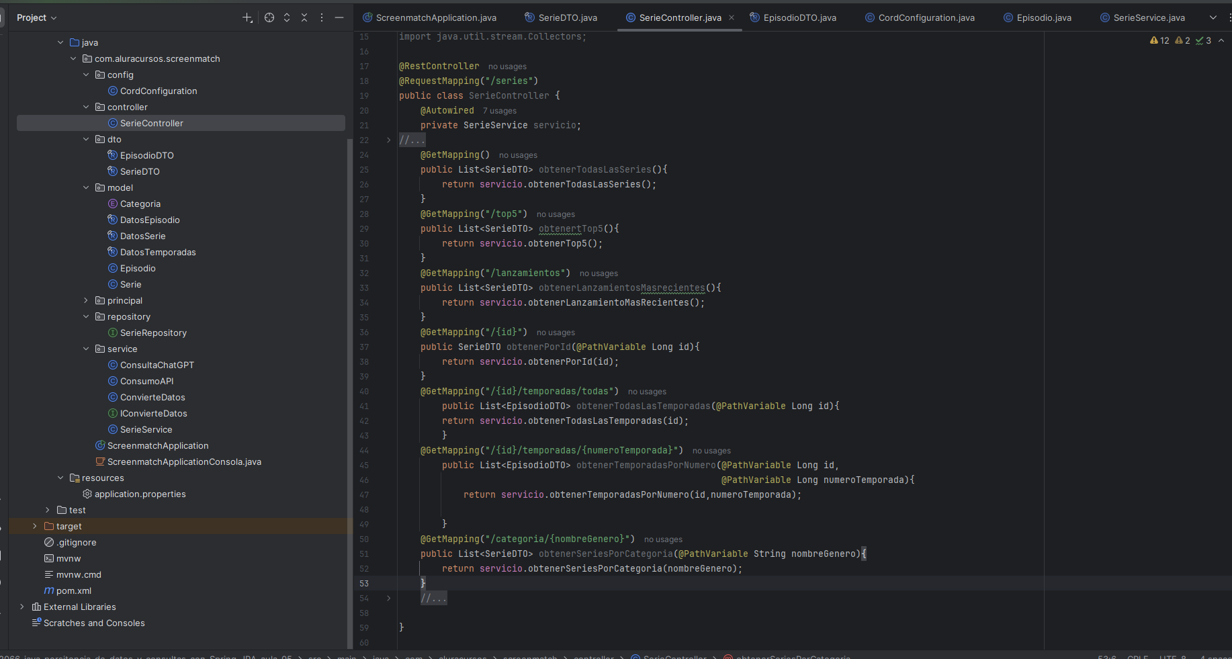Select SerieRepository interface in tree
The width and height of the screenshot is (1232, 659).
click(153, 333)
